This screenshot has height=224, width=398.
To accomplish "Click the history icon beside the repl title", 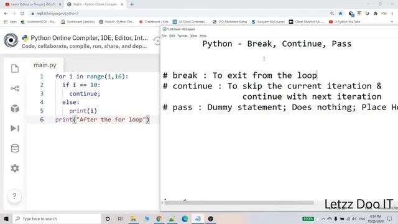I will coord(157,40).
